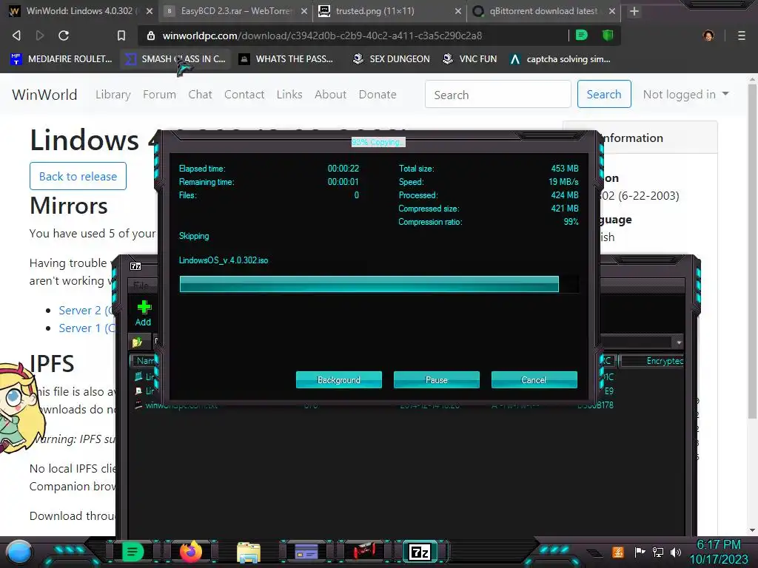Switch to the EasyBCD 2.3.rar WebTorrent tab

(236, 11)
